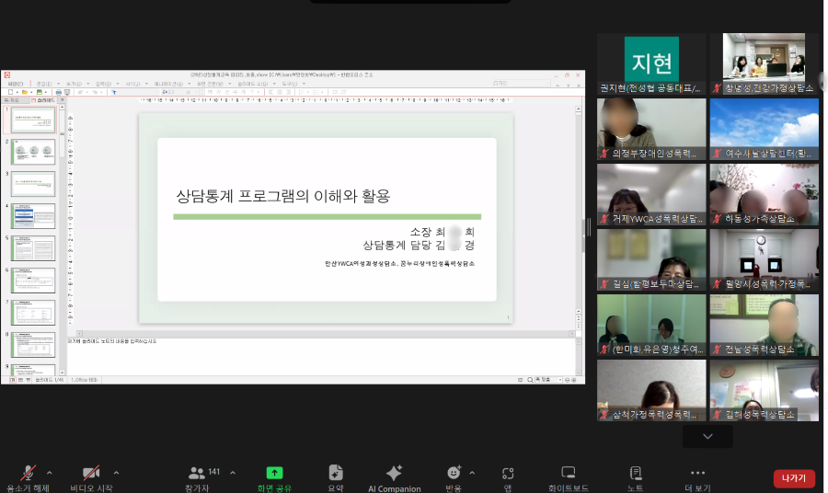Open the whiteboard (화이트보드)
Image resolution: width=828 pixels, height=493 pixels.
[x=568, y=473]
